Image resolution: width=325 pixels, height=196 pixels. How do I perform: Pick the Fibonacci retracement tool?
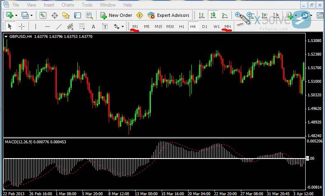[x=82, y=27]
